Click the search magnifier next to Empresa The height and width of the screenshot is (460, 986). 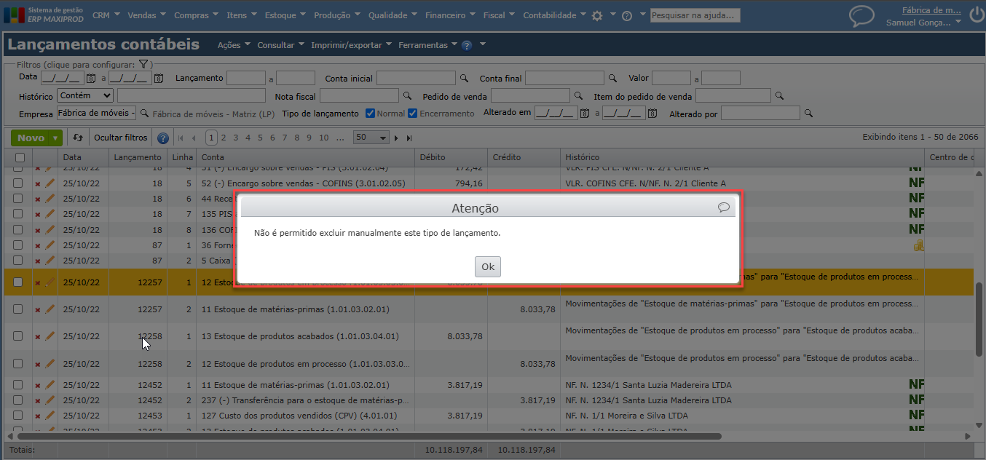(x=144, y=113)
